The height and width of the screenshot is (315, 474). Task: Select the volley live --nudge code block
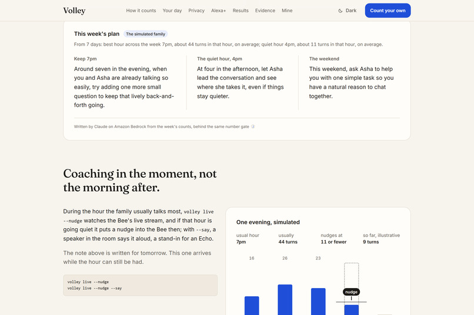141,285
